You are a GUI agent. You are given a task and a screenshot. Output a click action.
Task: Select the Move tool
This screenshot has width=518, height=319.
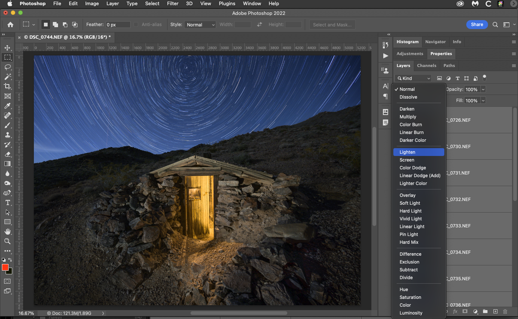pos(8,47)
